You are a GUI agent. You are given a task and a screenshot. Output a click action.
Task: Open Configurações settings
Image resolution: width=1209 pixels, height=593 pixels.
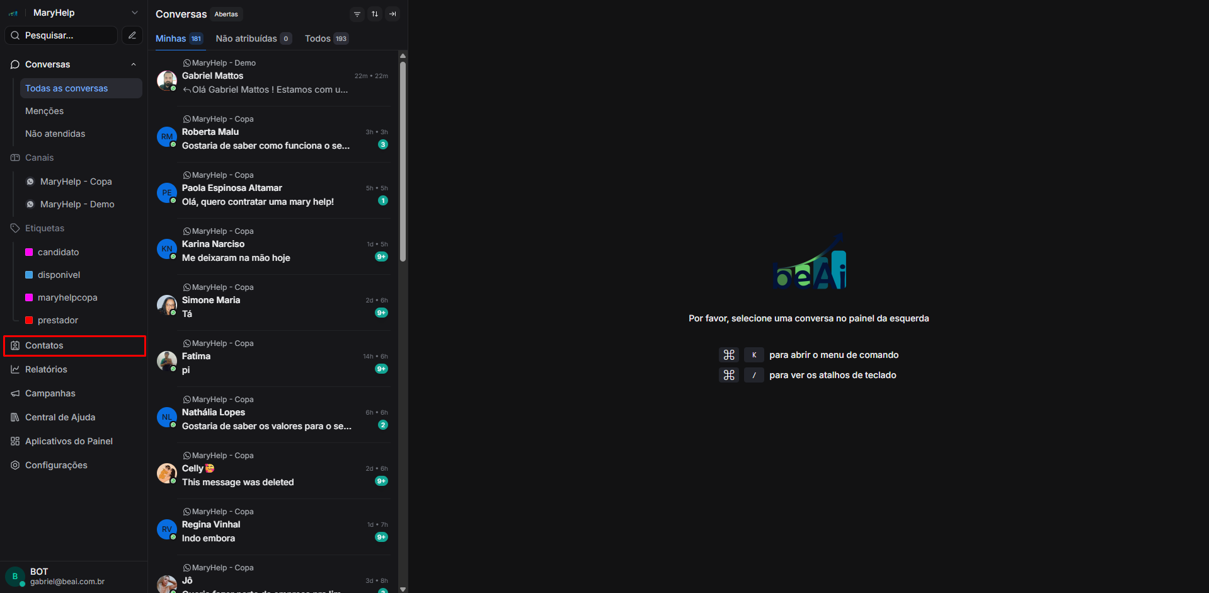(x=56, y=465)
